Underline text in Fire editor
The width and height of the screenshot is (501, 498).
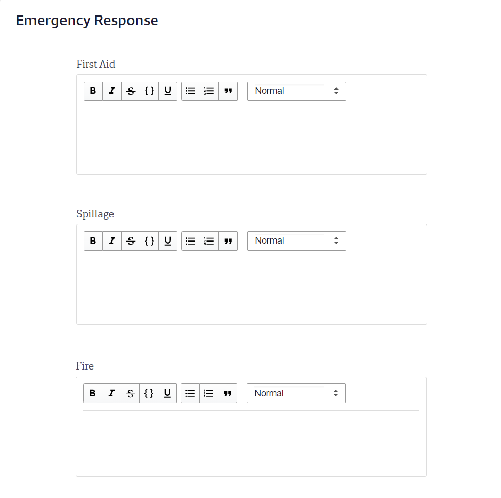point(167,393)
